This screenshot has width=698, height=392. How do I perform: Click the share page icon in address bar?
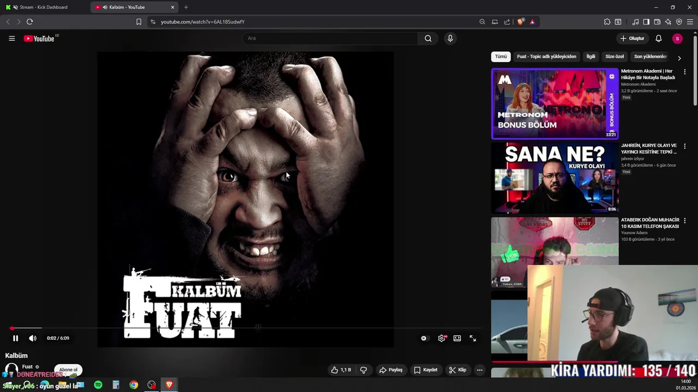[x=507, y=22]
